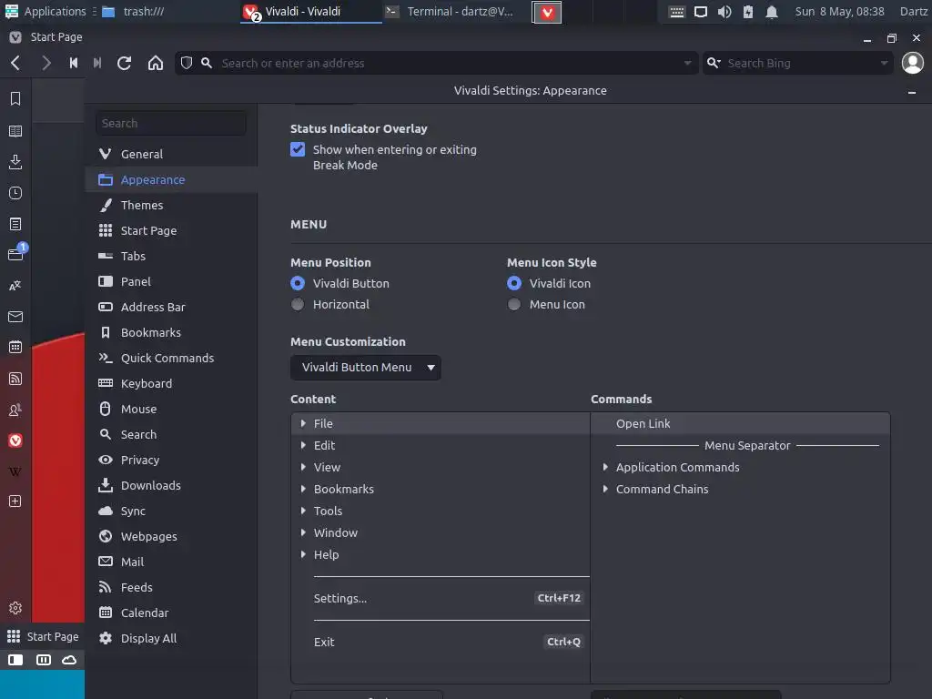Viewport: 932px width, 699px height.
Task: Add a new web panel
Action: [x=15, y=501]
